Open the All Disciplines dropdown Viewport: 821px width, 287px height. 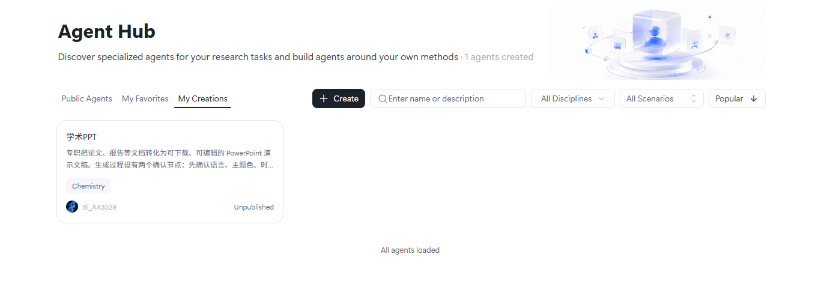click(573, 98)
